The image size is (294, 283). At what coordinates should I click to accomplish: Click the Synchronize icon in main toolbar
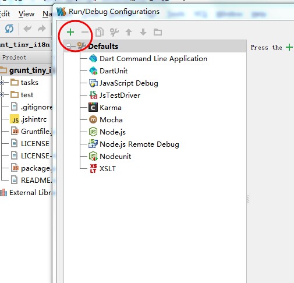(9, 29)
